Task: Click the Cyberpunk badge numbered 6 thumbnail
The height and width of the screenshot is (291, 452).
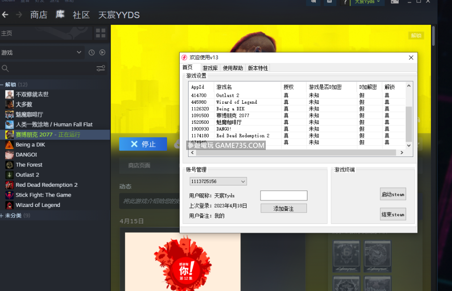Action: (x=346, y=257)
